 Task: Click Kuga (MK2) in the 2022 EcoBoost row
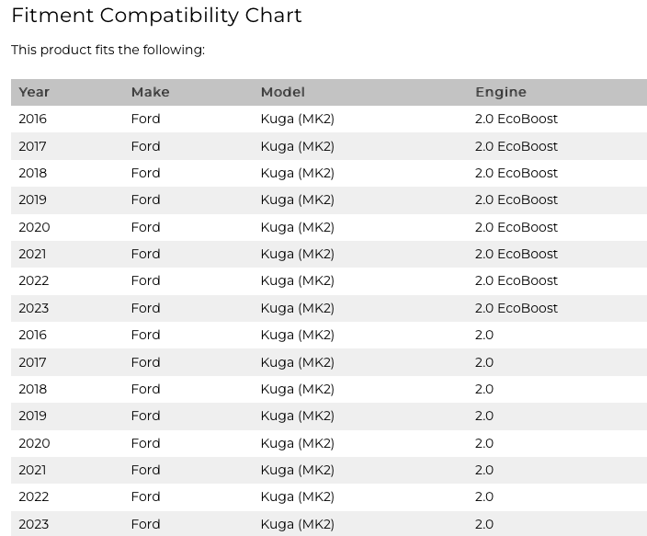pyautogui.click(x=297, y=280)
